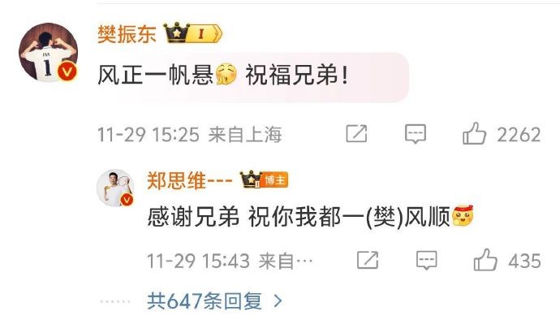This screenshot has width=560, height=333.
Task: Like 樊振东's comment with 2262 likes
Action: tap(474, 133)
